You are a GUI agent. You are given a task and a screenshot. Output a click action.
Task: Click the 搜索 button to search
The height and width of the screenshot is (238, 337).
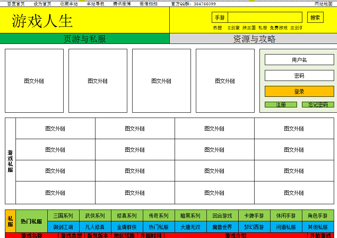tap(314, 17)
